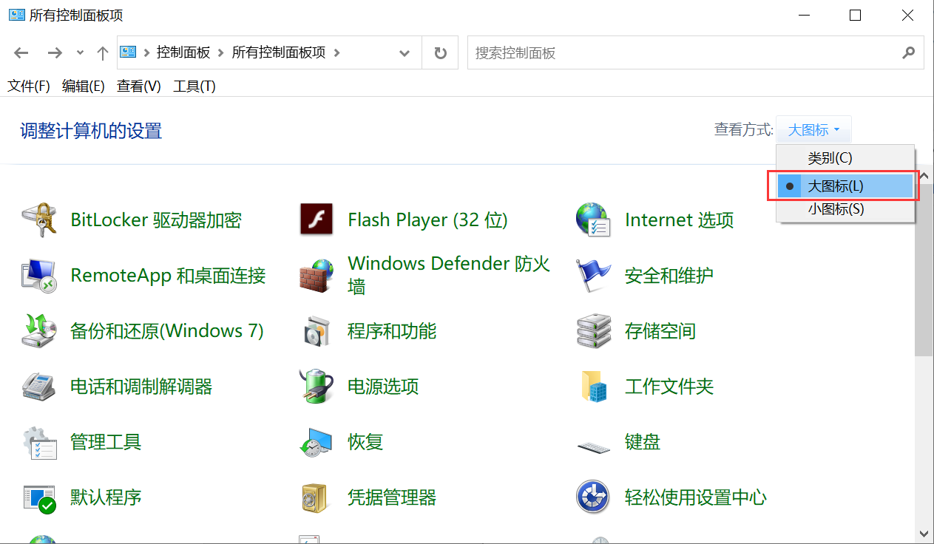
Task: Open the 电话和调制解调器 link
Action: 141,386
